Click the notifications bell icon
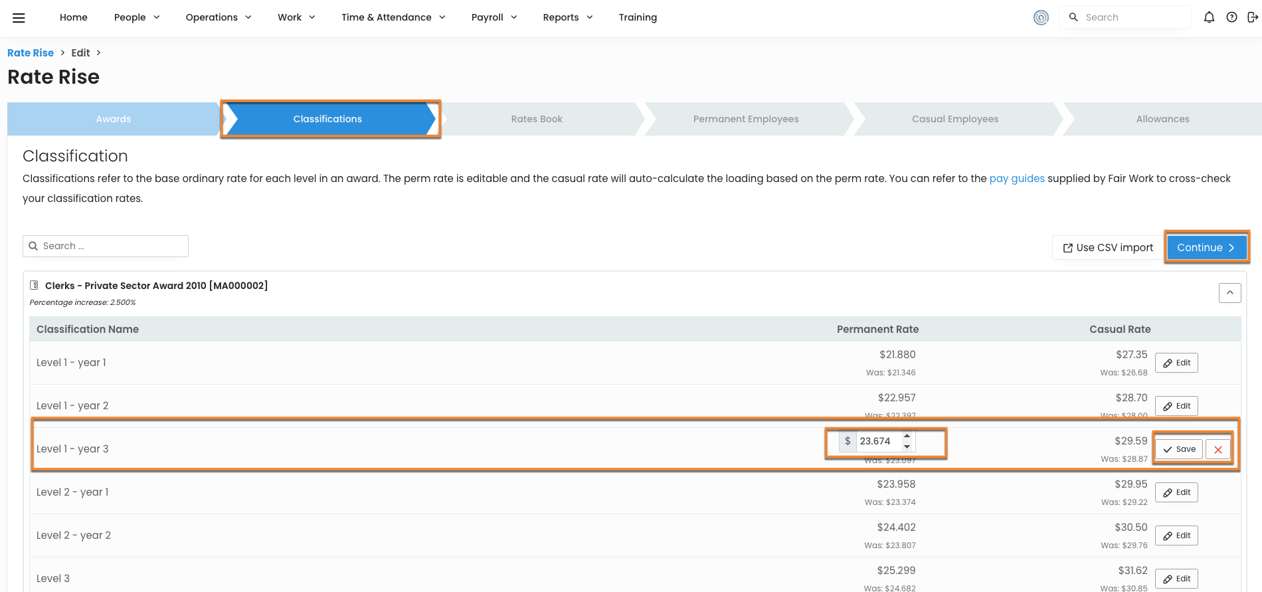 [1209, 17]
